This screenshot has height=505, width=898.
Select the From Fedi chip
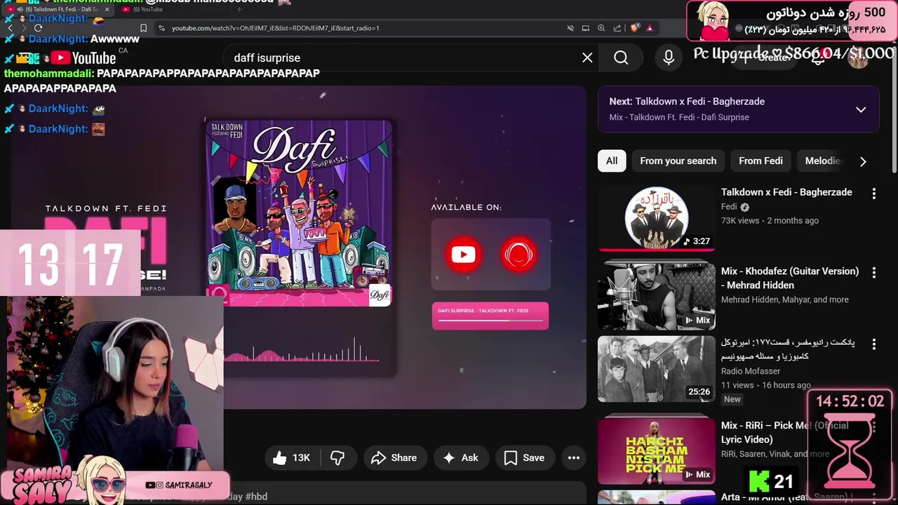pyautogui.click(x=760, y=161)
